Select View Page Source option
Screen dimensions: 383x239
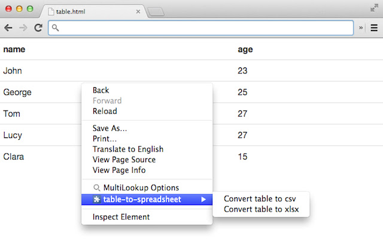click(124, 160)
